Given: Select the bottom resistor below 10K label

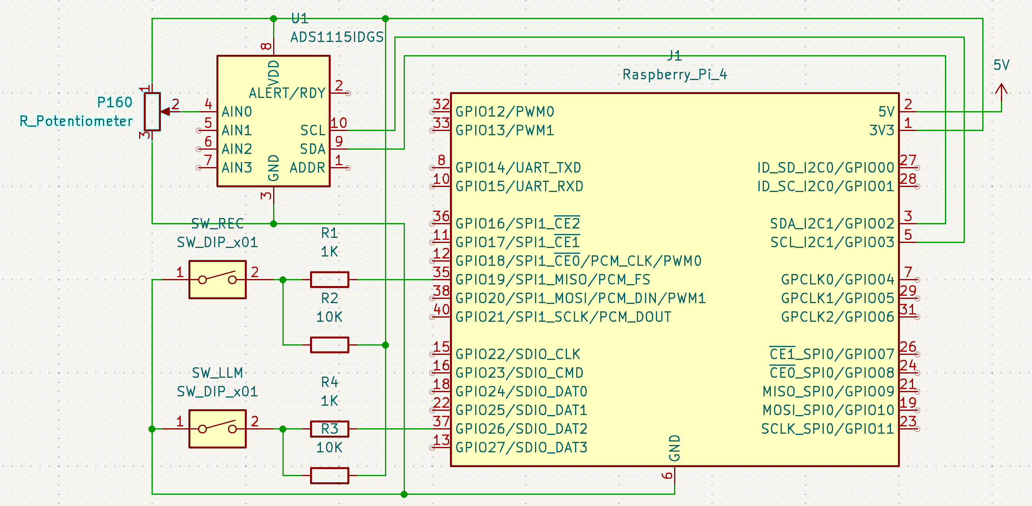Looking at the screenshot, I should tap(329, 476).
